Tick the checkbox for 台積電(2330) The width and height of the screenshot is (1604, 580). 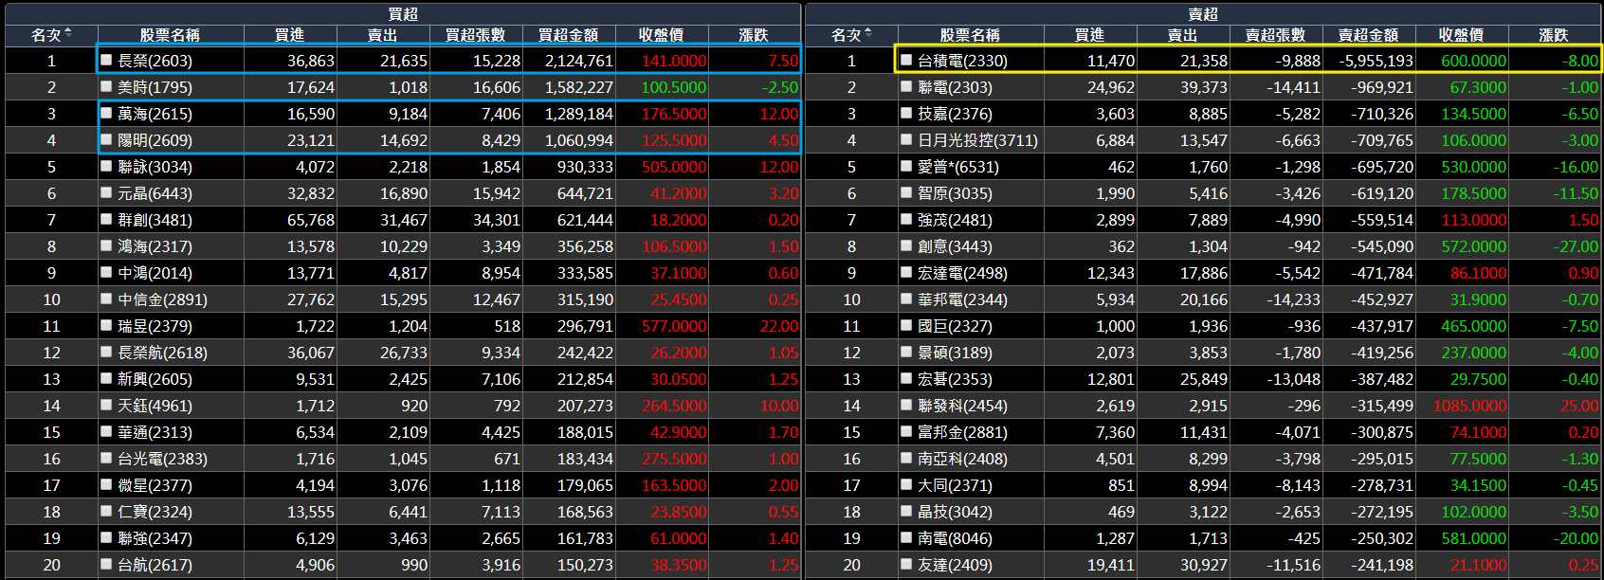click(907, 60)
